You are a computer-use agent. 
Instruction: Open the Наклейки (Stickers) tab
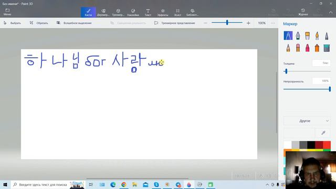133,12
